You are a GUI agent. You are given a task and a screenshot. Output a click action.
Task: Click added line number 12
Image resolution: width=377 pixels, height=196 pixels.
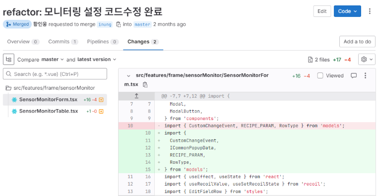(x=148, y=148)
